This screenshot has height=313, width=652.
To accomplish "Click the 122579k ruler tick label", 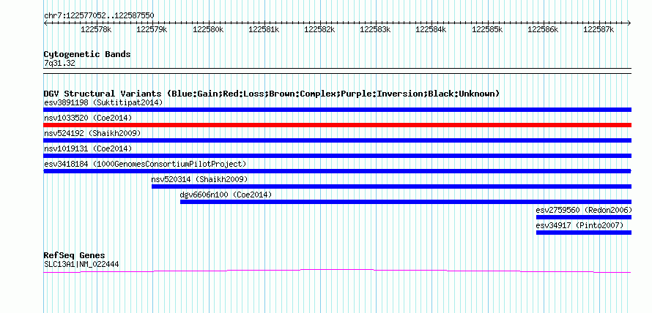I will 152,29.
